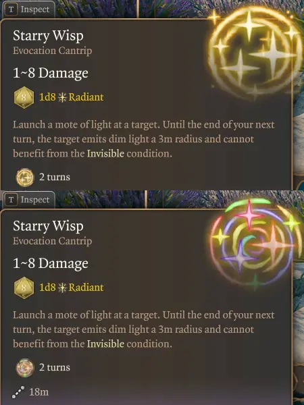Click the bottom Starry Wisp title

coord(49,227)
